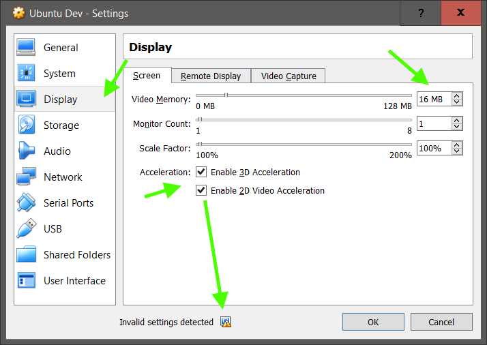This screenshot has height=345, width=487.
Task: Click the Monitor Count slider handle
Action: pyautogui.click(x=199, y=119)
